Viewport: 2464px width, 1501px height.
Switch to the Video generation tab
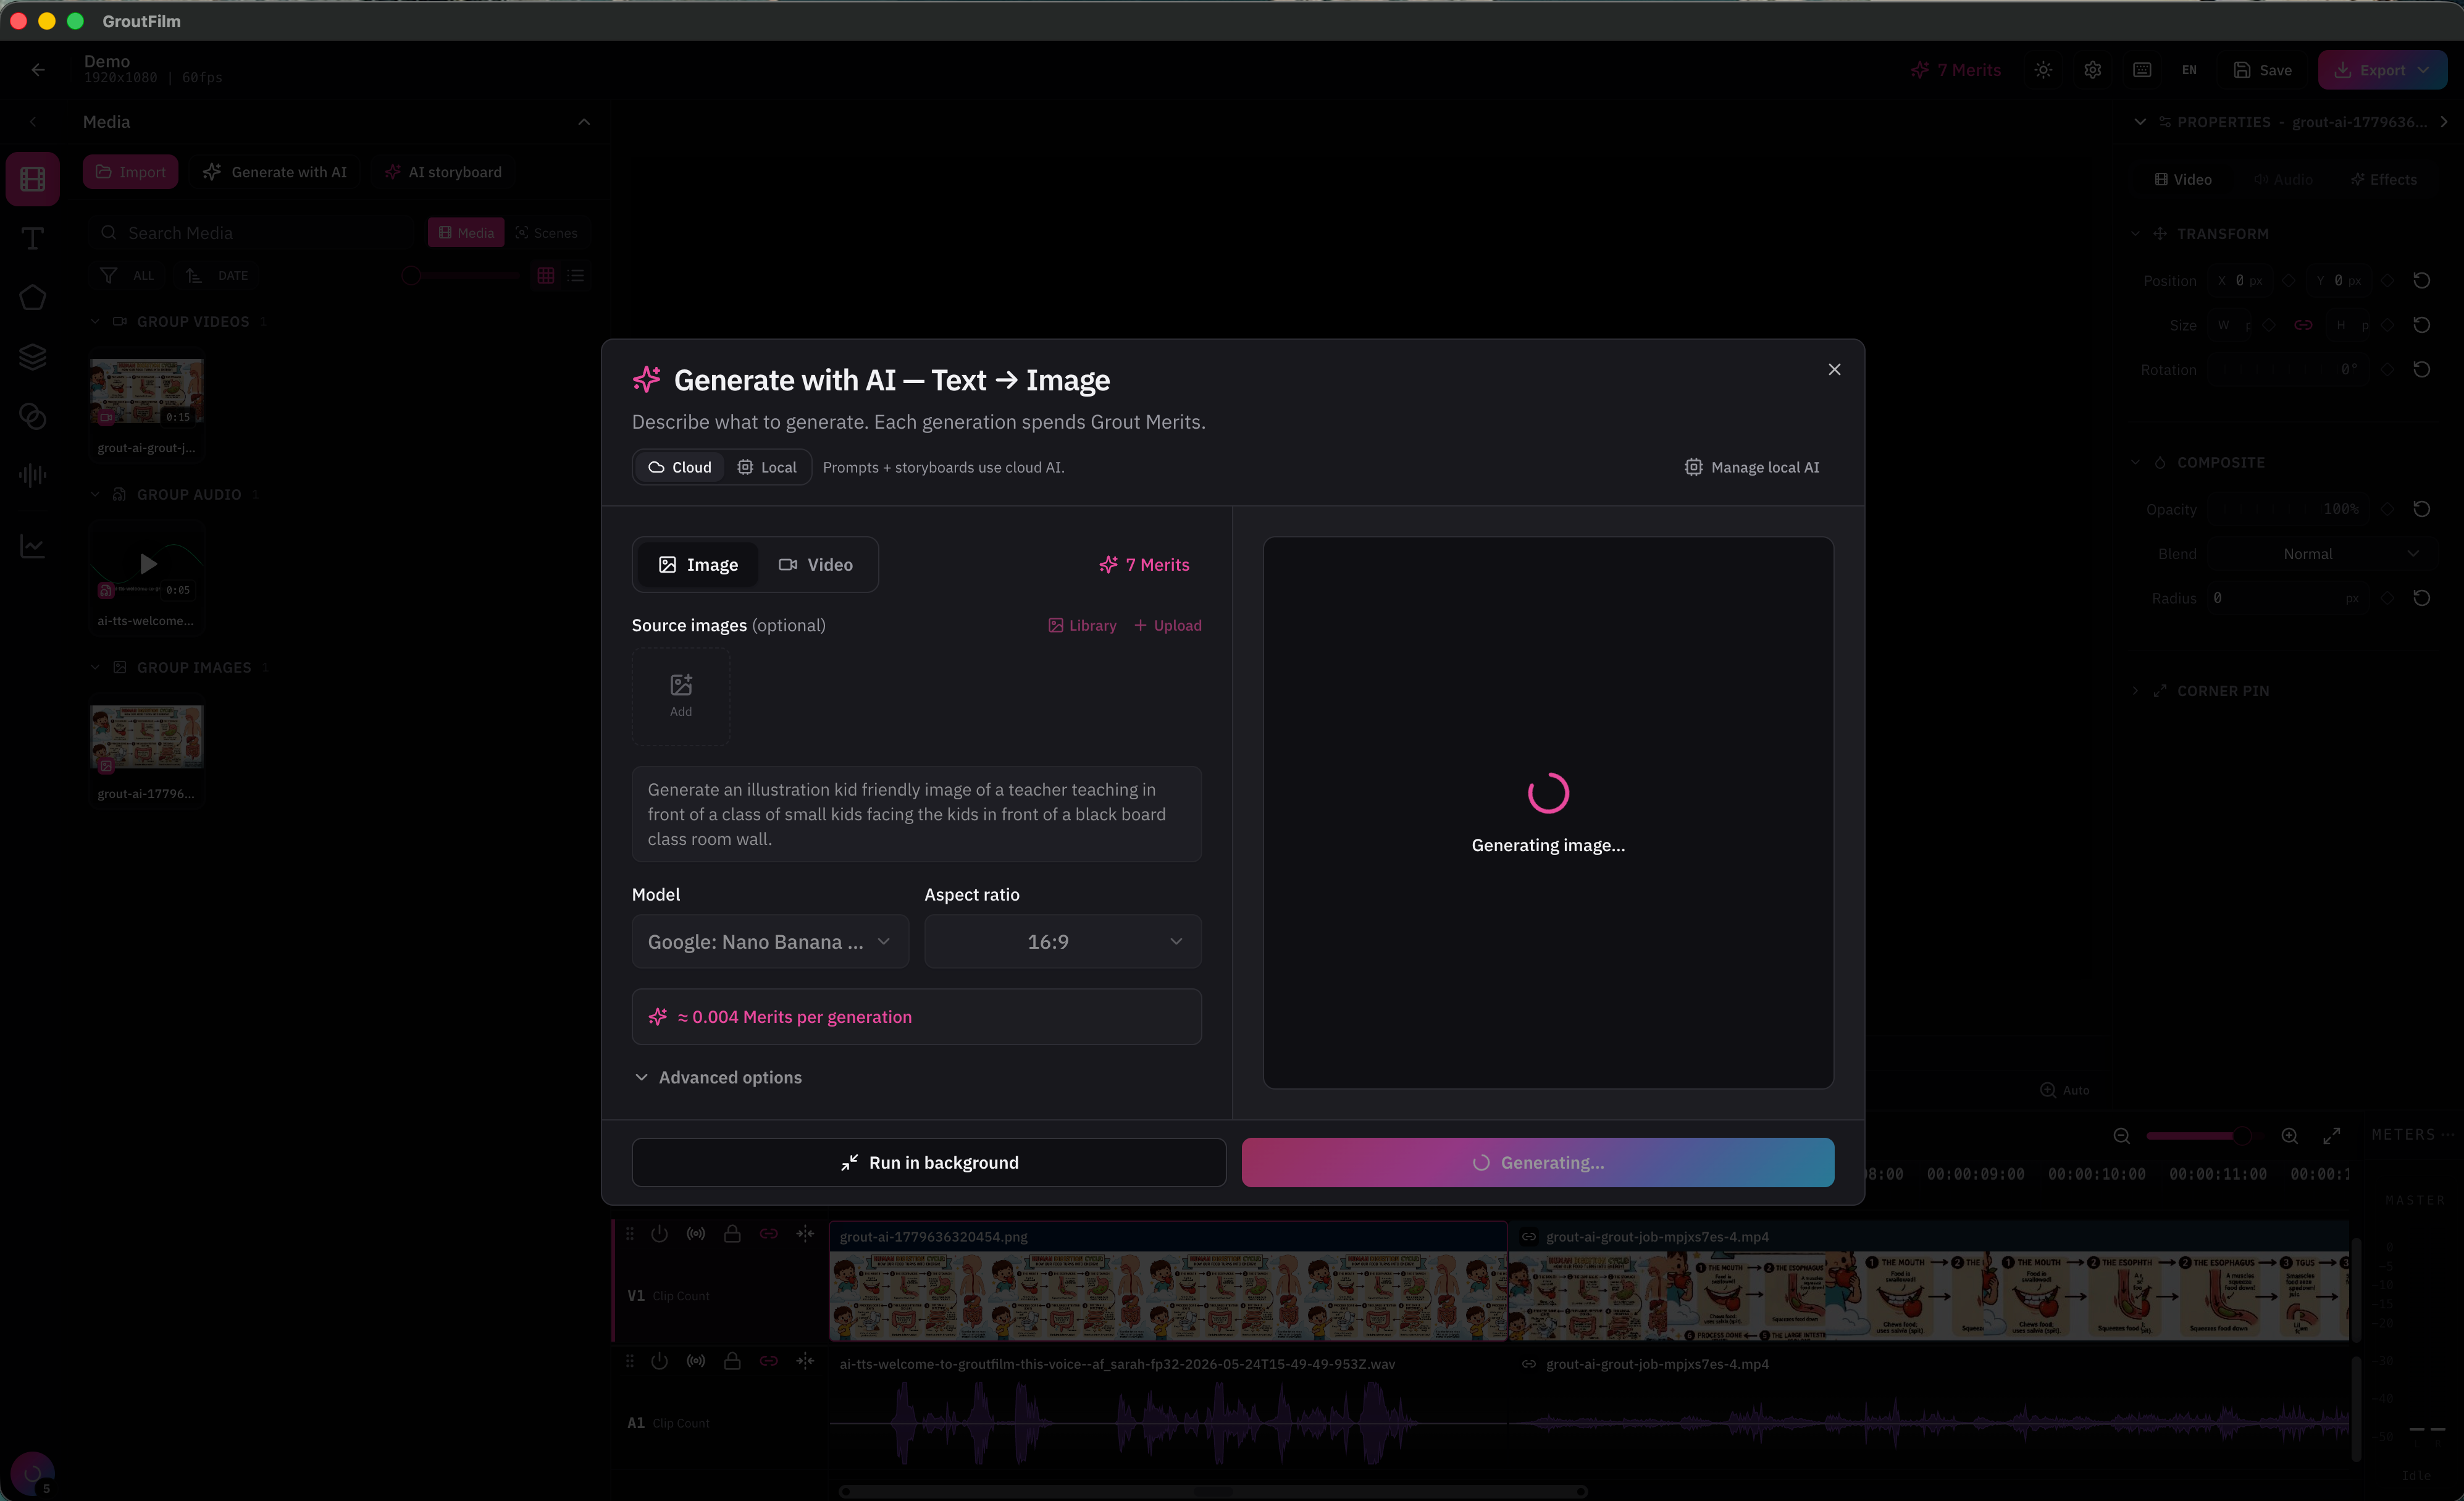816,565
